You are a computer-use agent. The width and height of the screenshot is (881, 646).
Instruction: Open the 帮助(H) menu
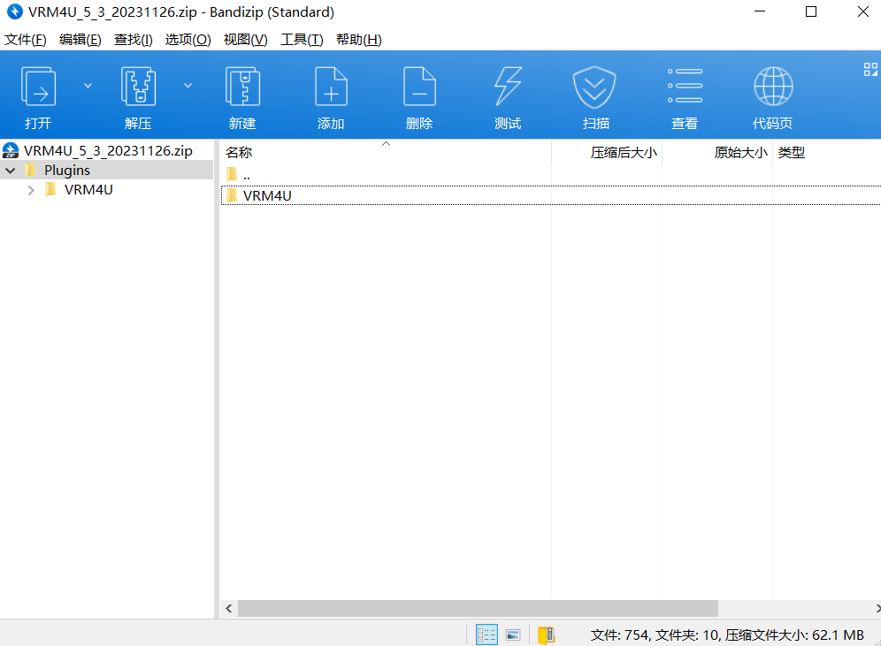(x=358, y=39)
